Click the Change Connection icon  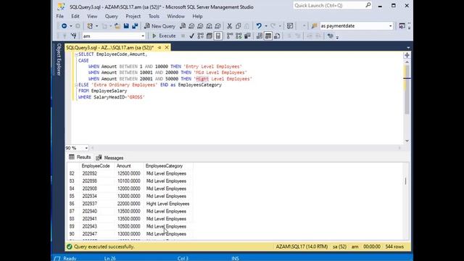tap(73, 36)
